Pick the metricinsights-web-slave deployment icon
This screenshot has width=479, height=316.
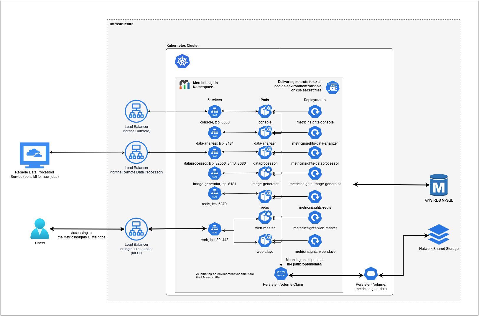[315, 241]
